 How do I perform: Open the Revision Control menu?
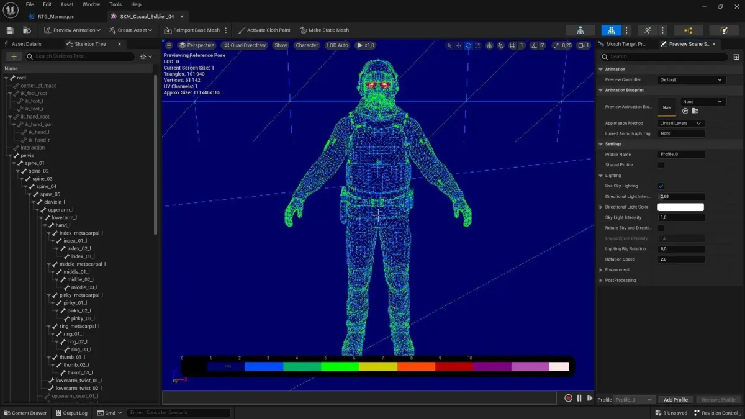(x=716, y=413)
